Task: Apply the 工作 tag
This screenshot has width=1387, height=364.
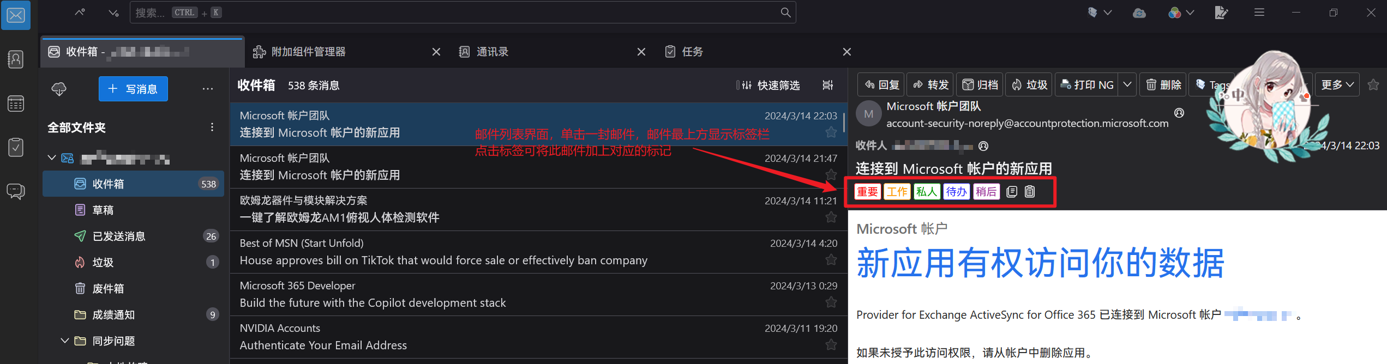Action: [897, 192]
